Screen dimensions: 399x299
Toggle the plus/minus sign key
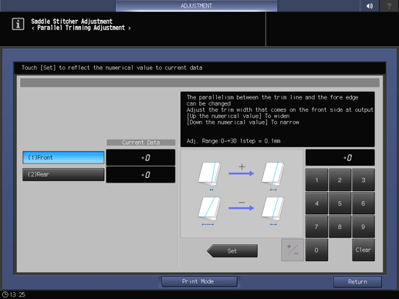click(292, 250)
